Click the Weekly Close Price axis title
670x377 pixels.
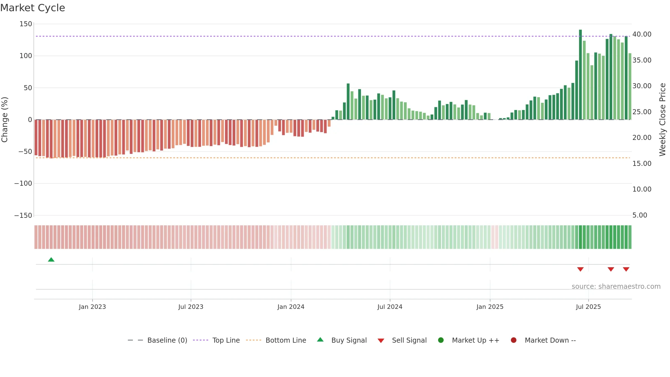click(662, 120)
